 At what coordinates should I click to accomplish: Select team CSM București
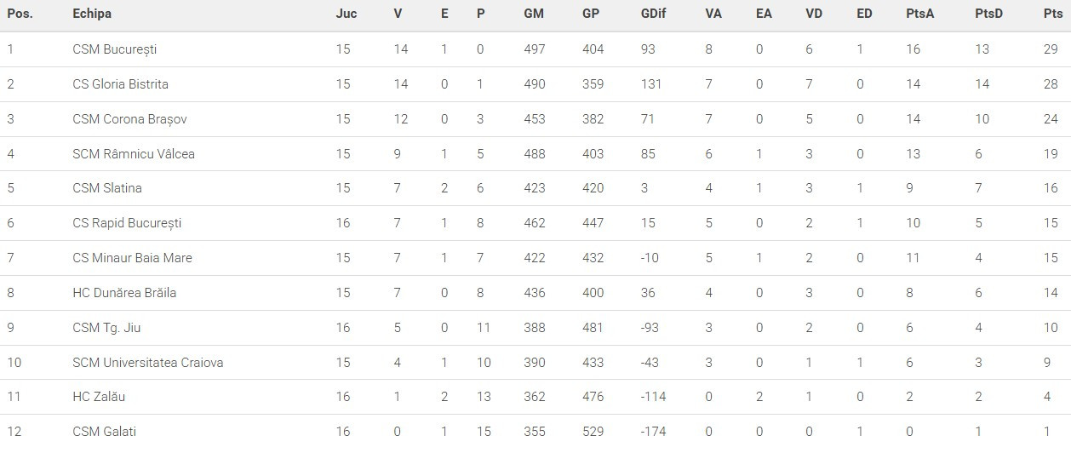click(114, 49)
